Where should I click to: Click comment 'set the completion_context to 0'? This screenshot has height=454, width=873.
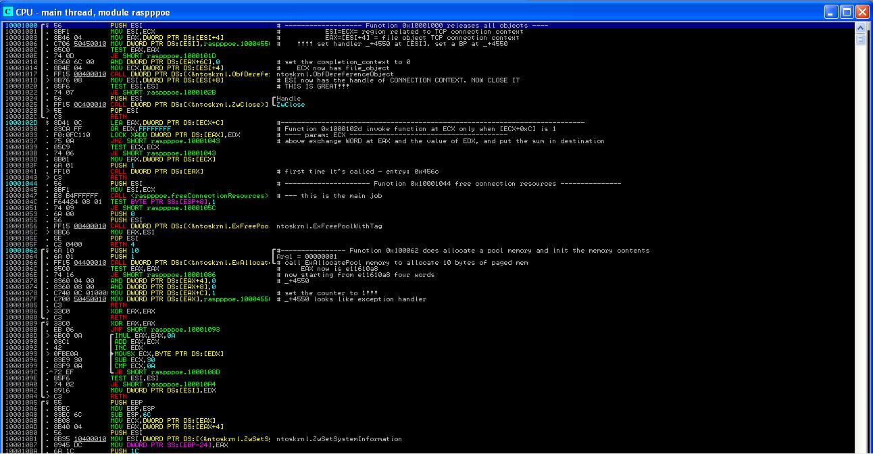(x=347, y=62)
